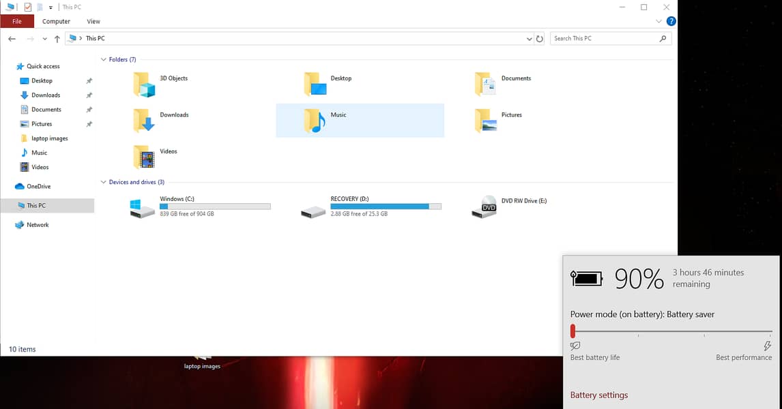Open Battery settings link

point(598,395)
